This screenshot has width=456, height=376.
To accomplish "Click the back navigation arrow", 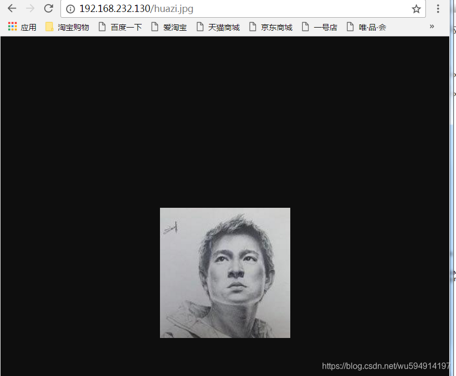I will coord(11,9).
